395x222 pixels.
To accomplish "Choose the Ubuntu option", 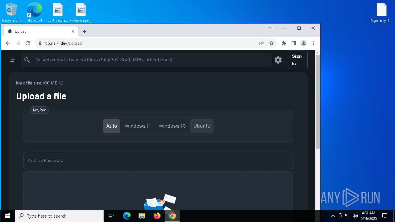I will pyautogui.click(x=202, y=126).
